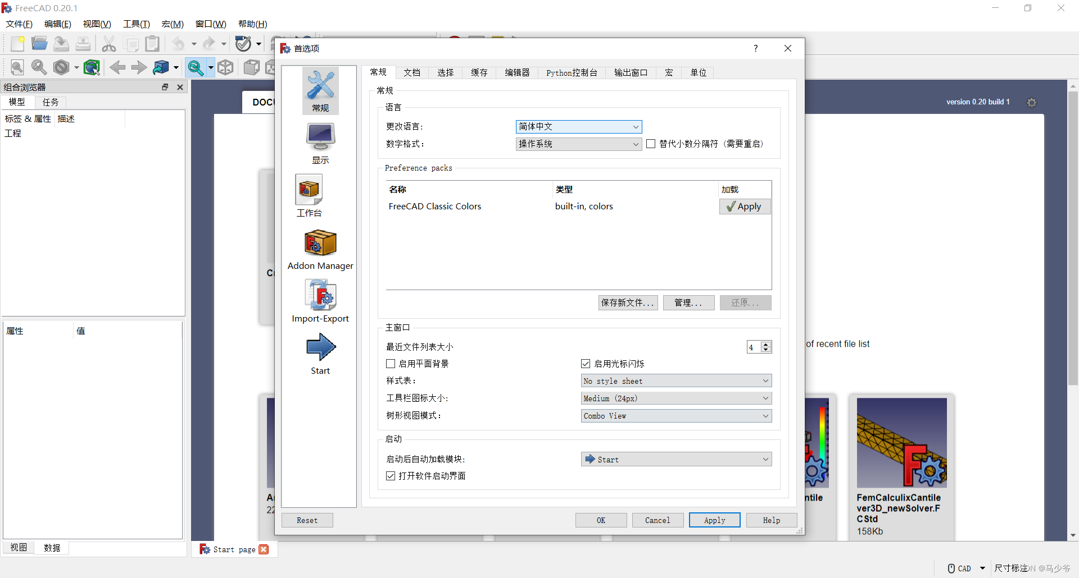The height and width of the screenshot is (578, 1079).
Task: Open the 启动后自动加载模块 Start dropdown
Action: 676,459
